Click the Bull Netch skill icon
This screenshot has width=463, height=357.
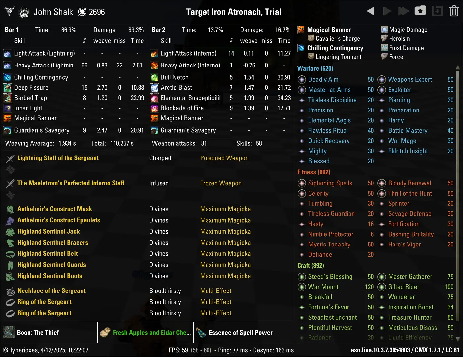[154, 77]
